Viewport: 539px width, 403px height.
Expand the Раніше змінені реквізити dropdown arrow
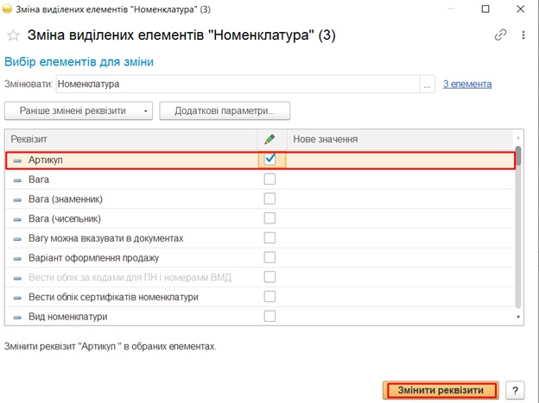click(147, 111)
